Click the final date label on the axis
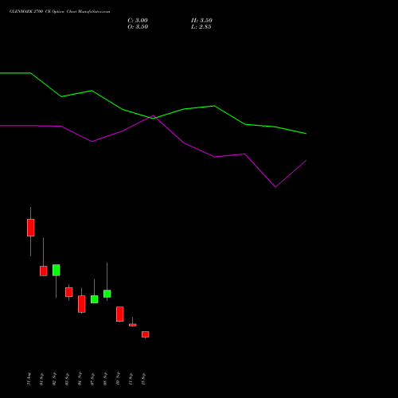This screenshot has width=398, height=398. pos(143,379)
